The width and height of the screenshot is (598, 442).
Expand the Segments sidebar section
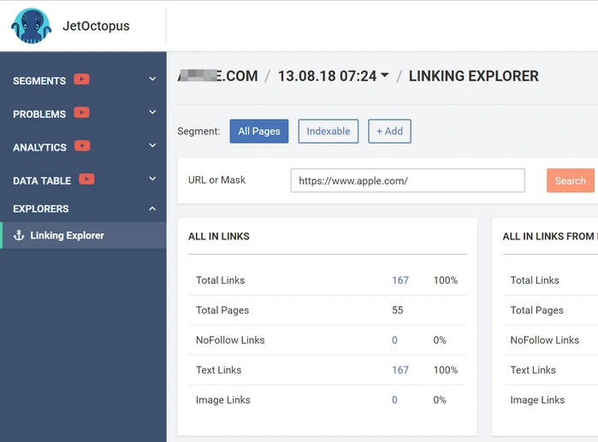[152, 80]
